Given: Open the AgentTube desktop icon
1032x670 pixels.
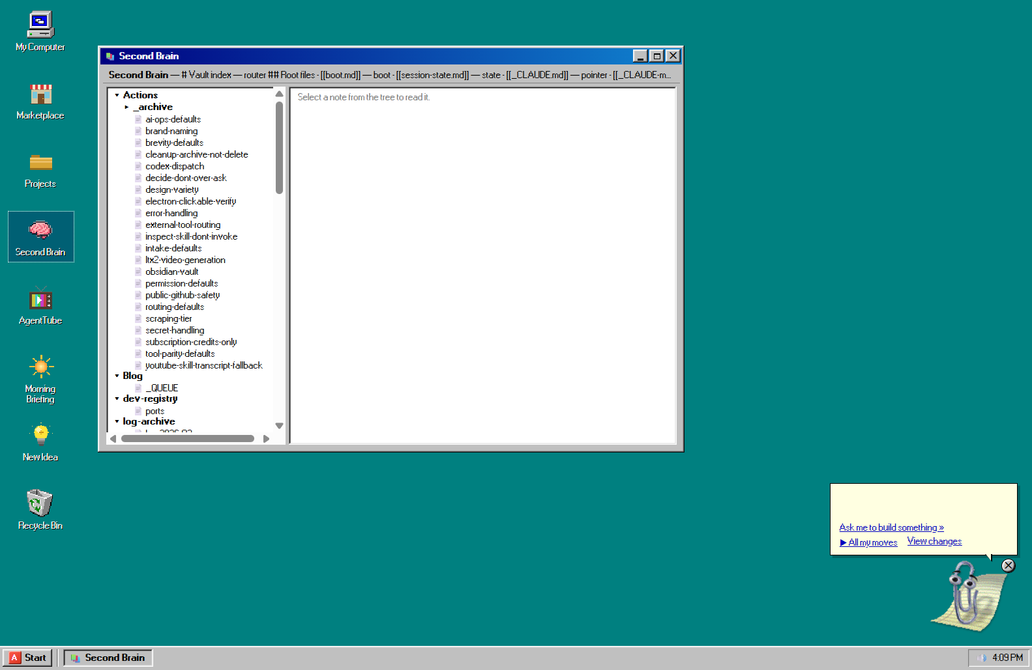Looking at the screenshot, I should [40, 305].
